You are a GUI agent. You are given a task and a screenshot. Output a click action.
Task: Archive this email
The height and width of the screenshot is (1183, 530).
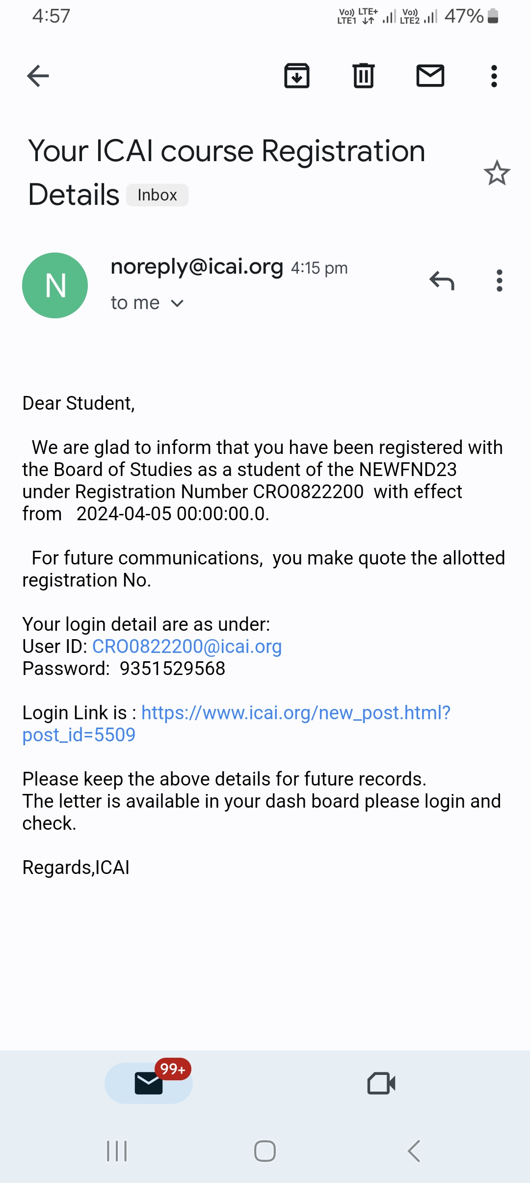click(x=297, y=76)
